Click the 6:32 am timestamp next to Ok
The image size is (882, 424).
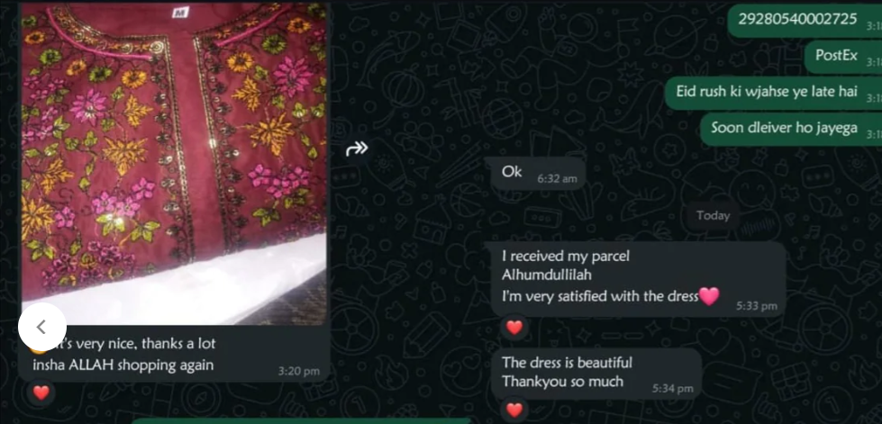pos(557,179)
